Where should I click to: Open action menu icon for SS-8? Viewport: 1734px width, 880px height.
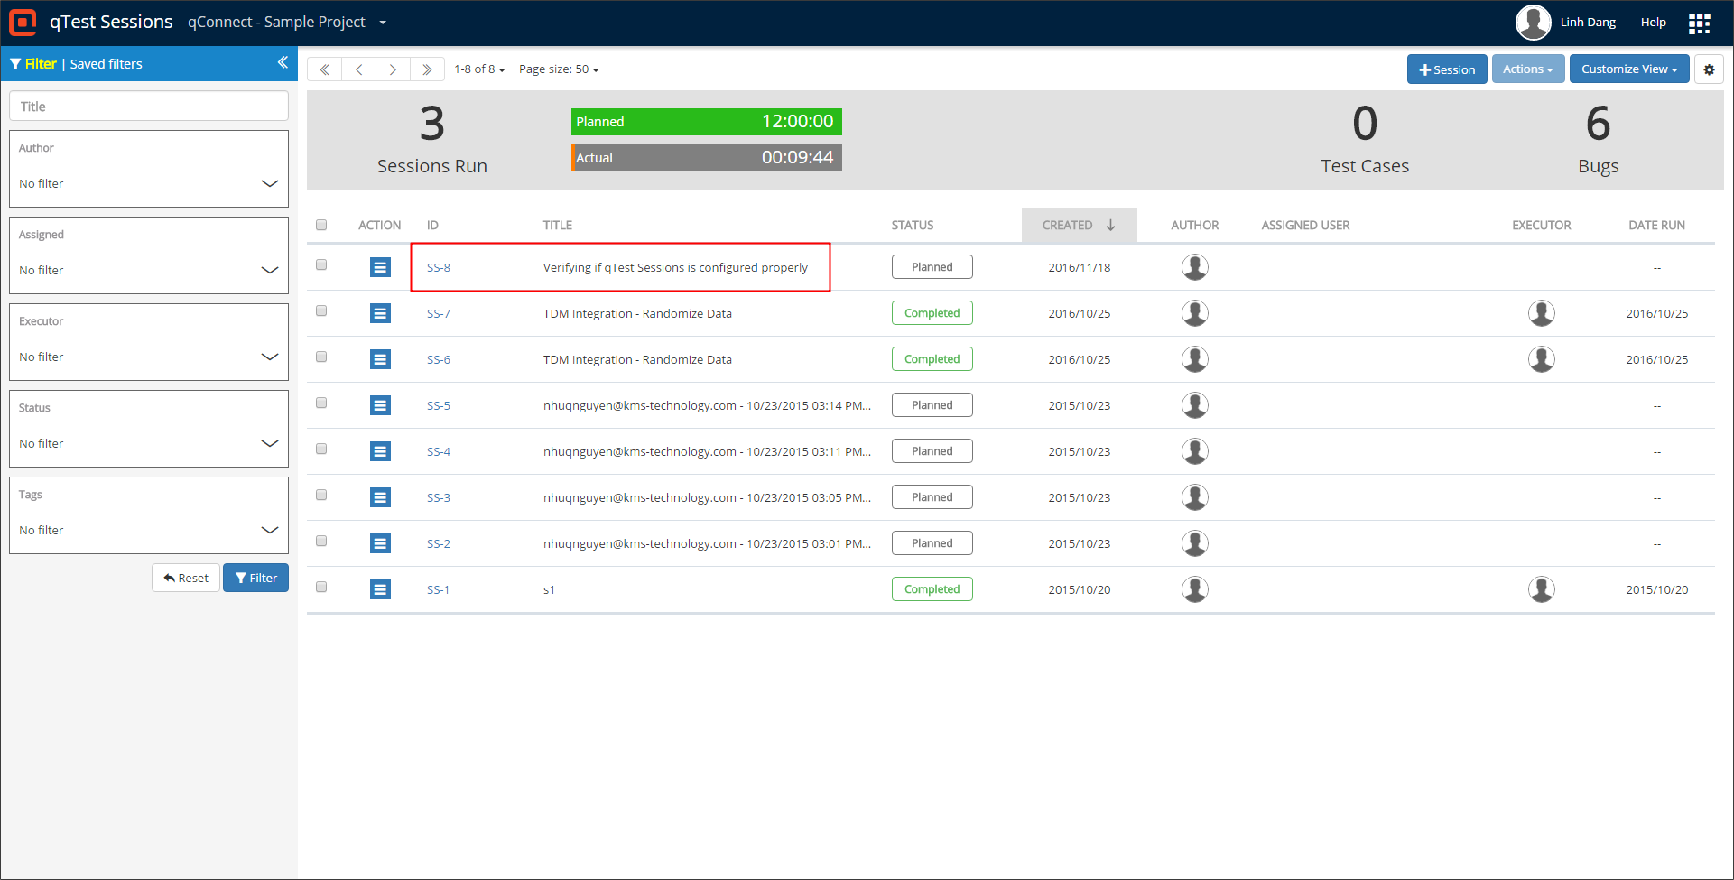tap(381, 267)
